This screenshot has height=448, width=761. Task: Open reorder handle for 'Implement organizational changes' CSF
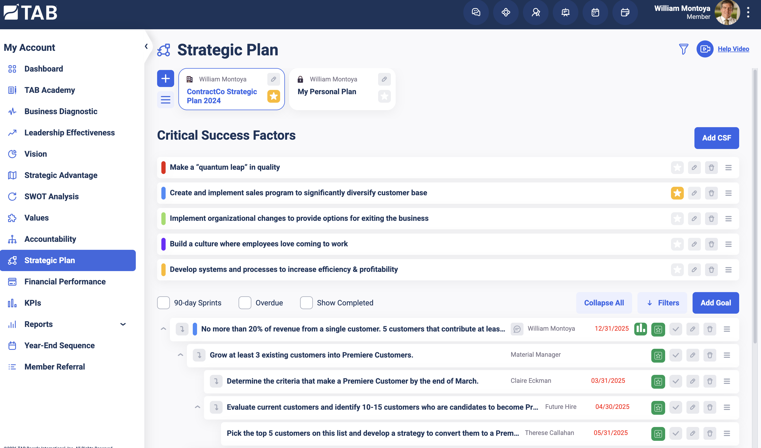(728, 219)
